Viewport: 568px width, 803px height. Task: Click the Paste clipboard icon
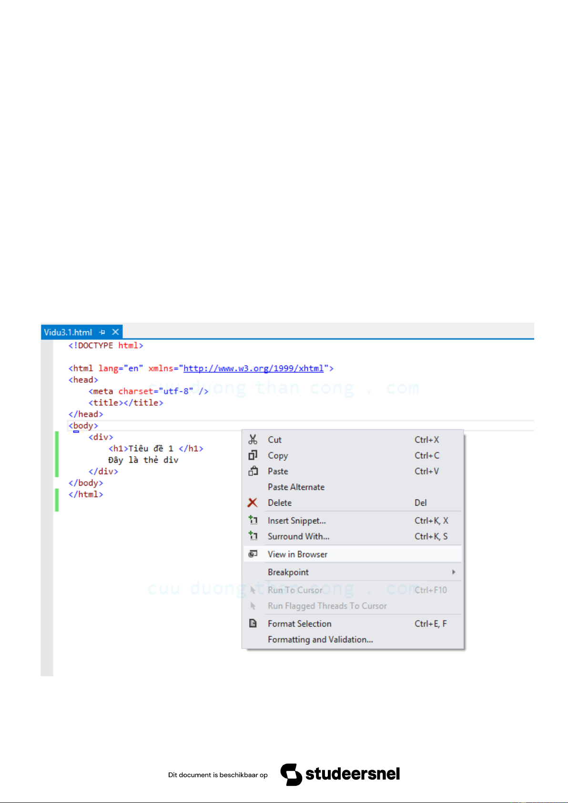coord(253,471)
